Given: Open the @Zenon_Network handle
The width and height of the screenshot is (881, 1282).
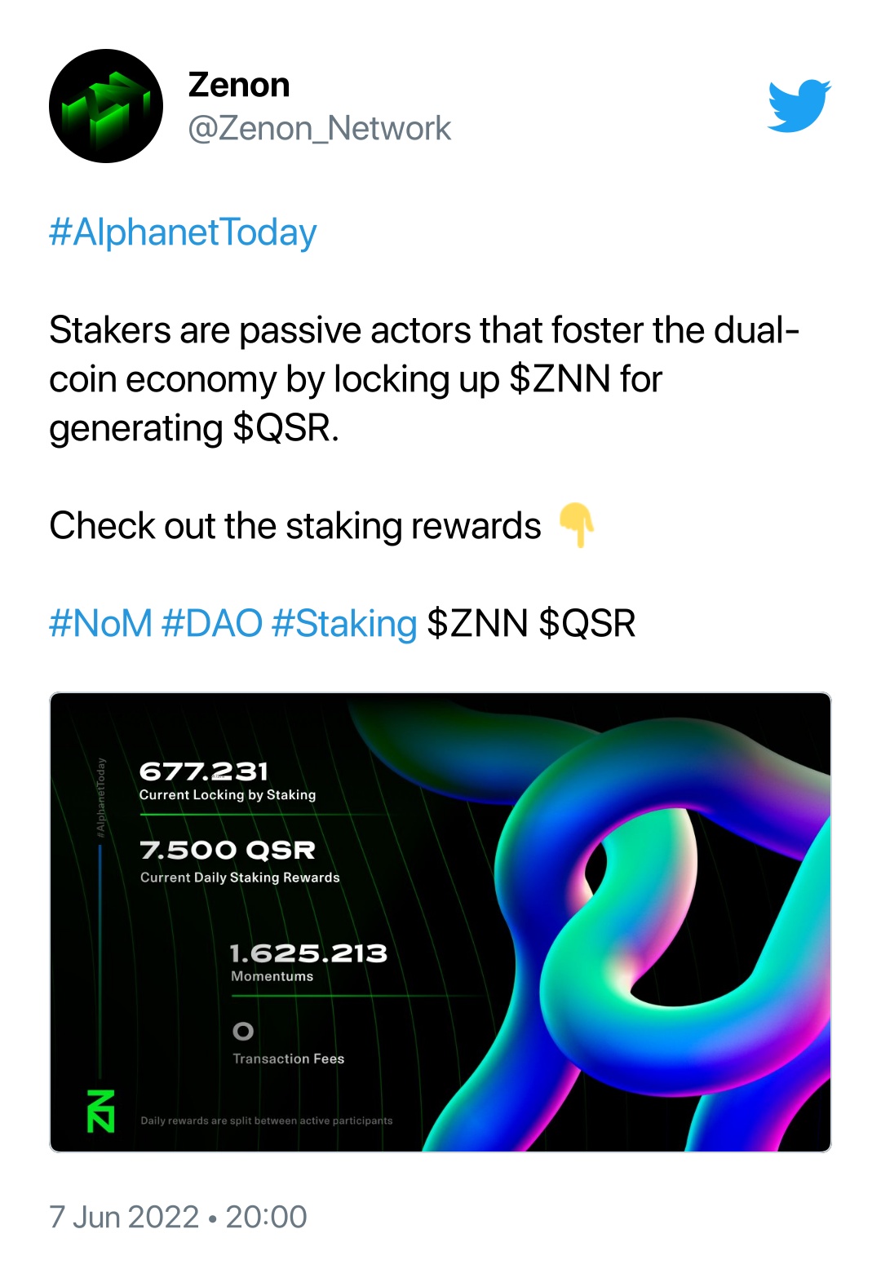Looking at the screenshot, I should point(319,129).
